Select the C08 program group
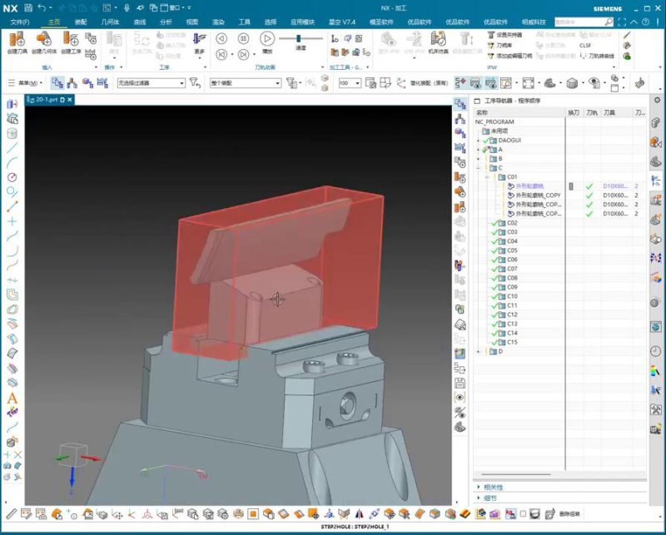Viewport: 666px width, 535px height. coord(512,278)
